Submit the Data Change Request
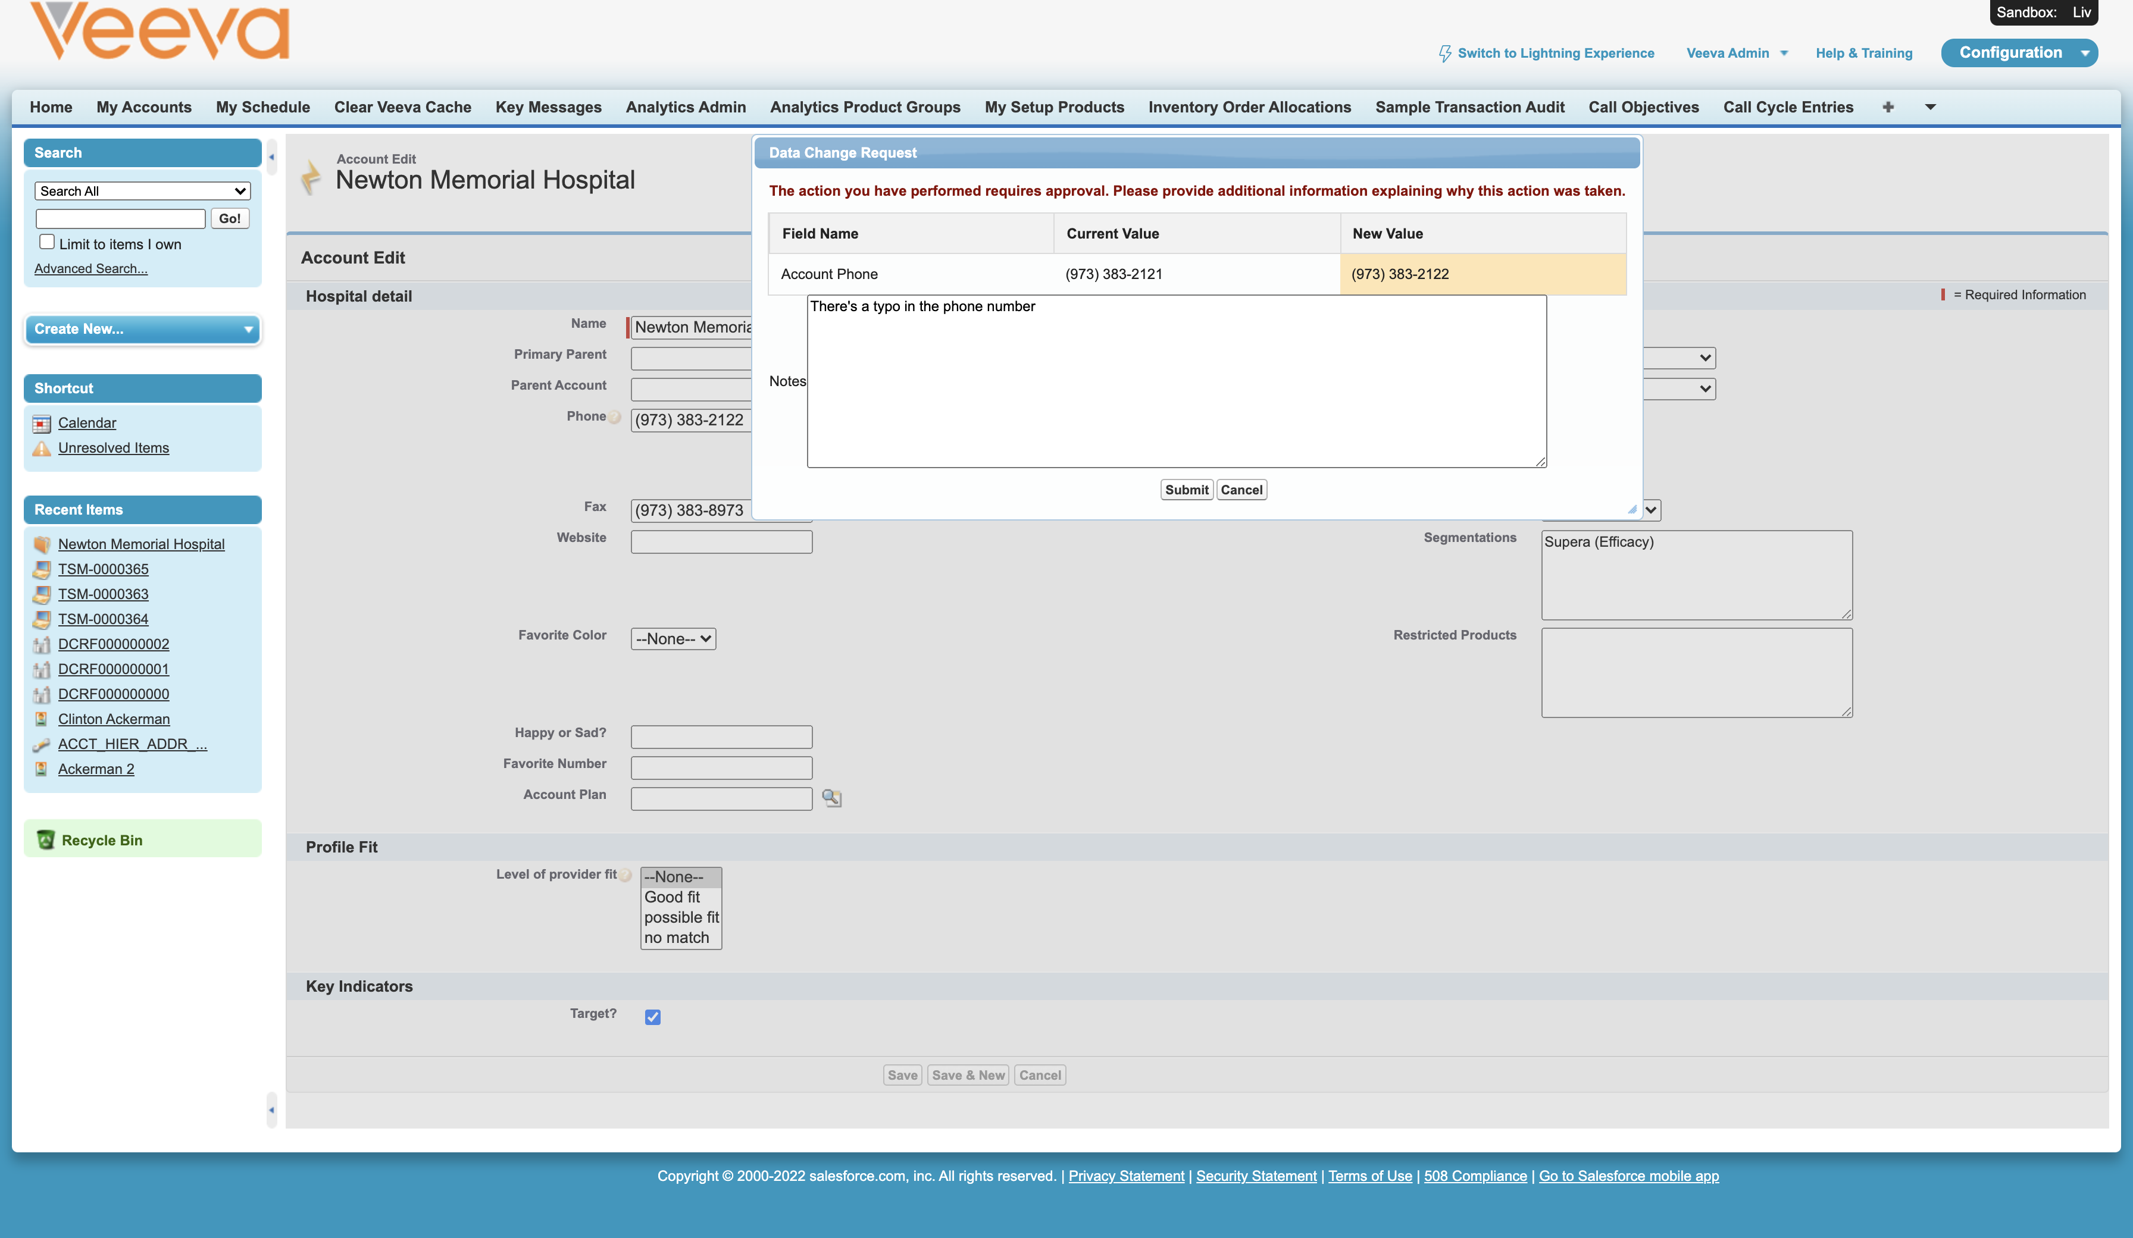2133x1238 pixels. (1186, 489)
